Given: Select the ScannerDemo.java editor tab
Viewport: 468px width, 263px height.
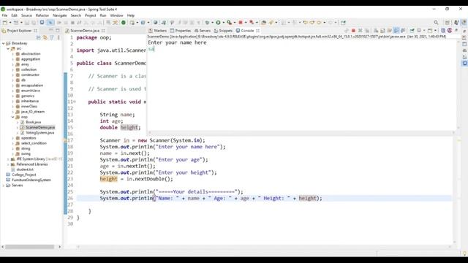Looking at the screenshot, I should pyautogui.click(x=85, y=31).
